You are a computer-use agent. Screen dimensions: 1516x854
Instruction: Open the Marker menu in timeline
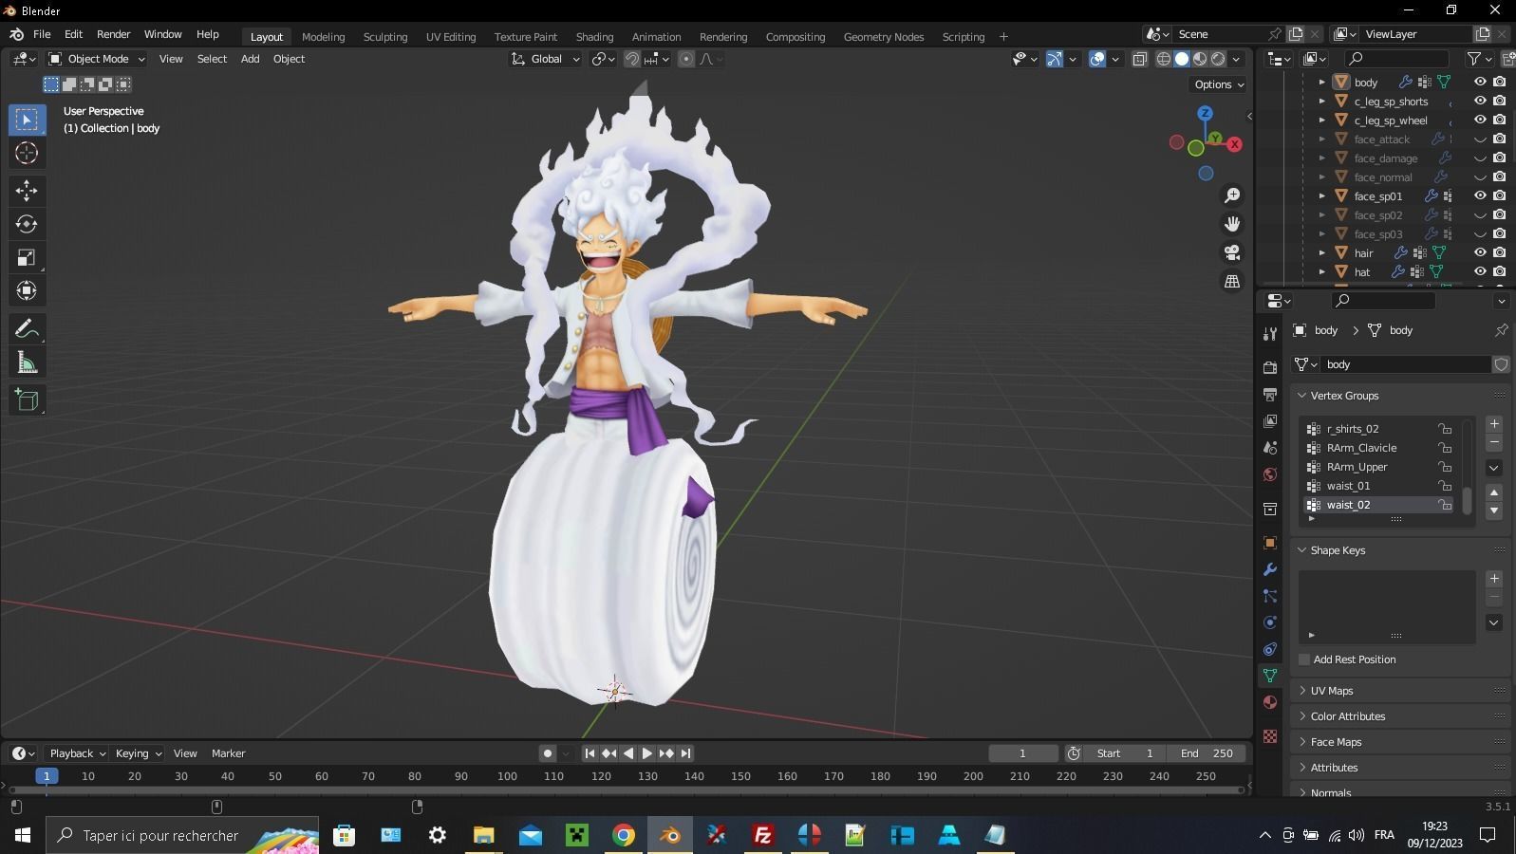coord(228,753)
